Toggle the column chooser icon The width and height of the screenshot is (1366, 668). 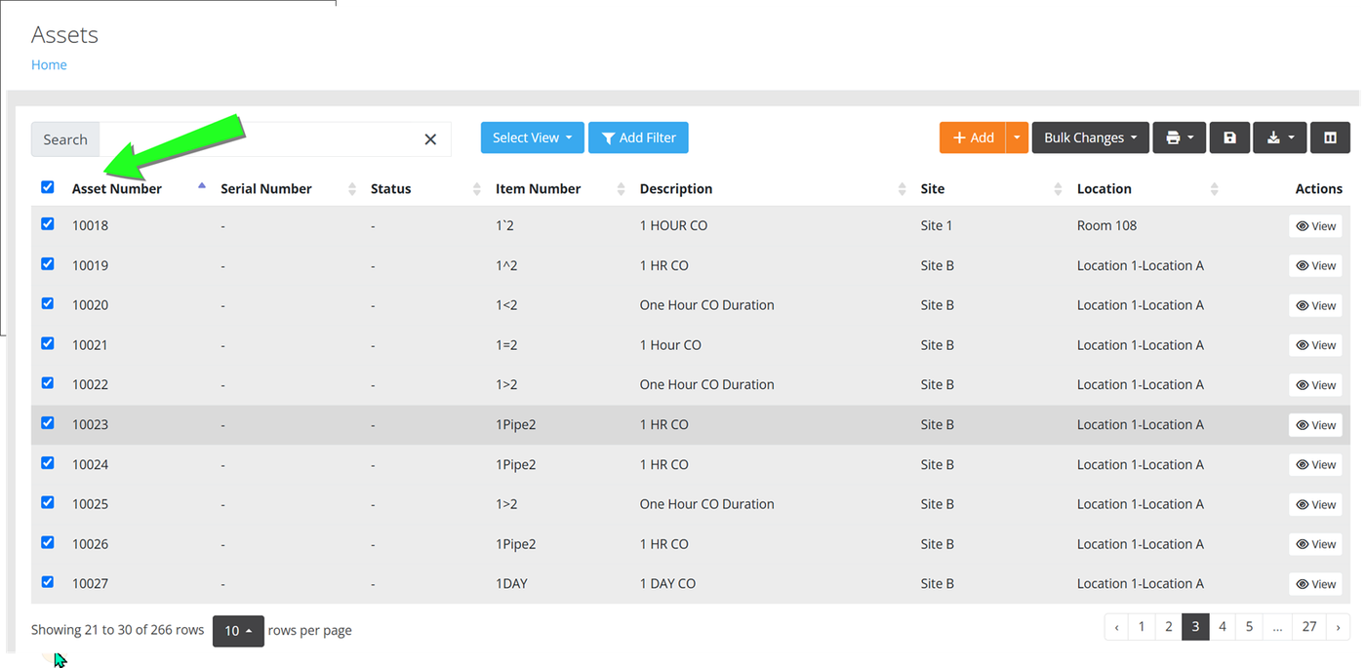tap(1330, 138)
